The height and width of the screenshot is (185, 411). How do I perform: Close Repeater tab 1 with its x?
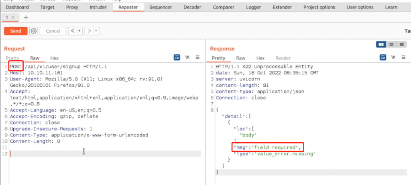point(12,18)
